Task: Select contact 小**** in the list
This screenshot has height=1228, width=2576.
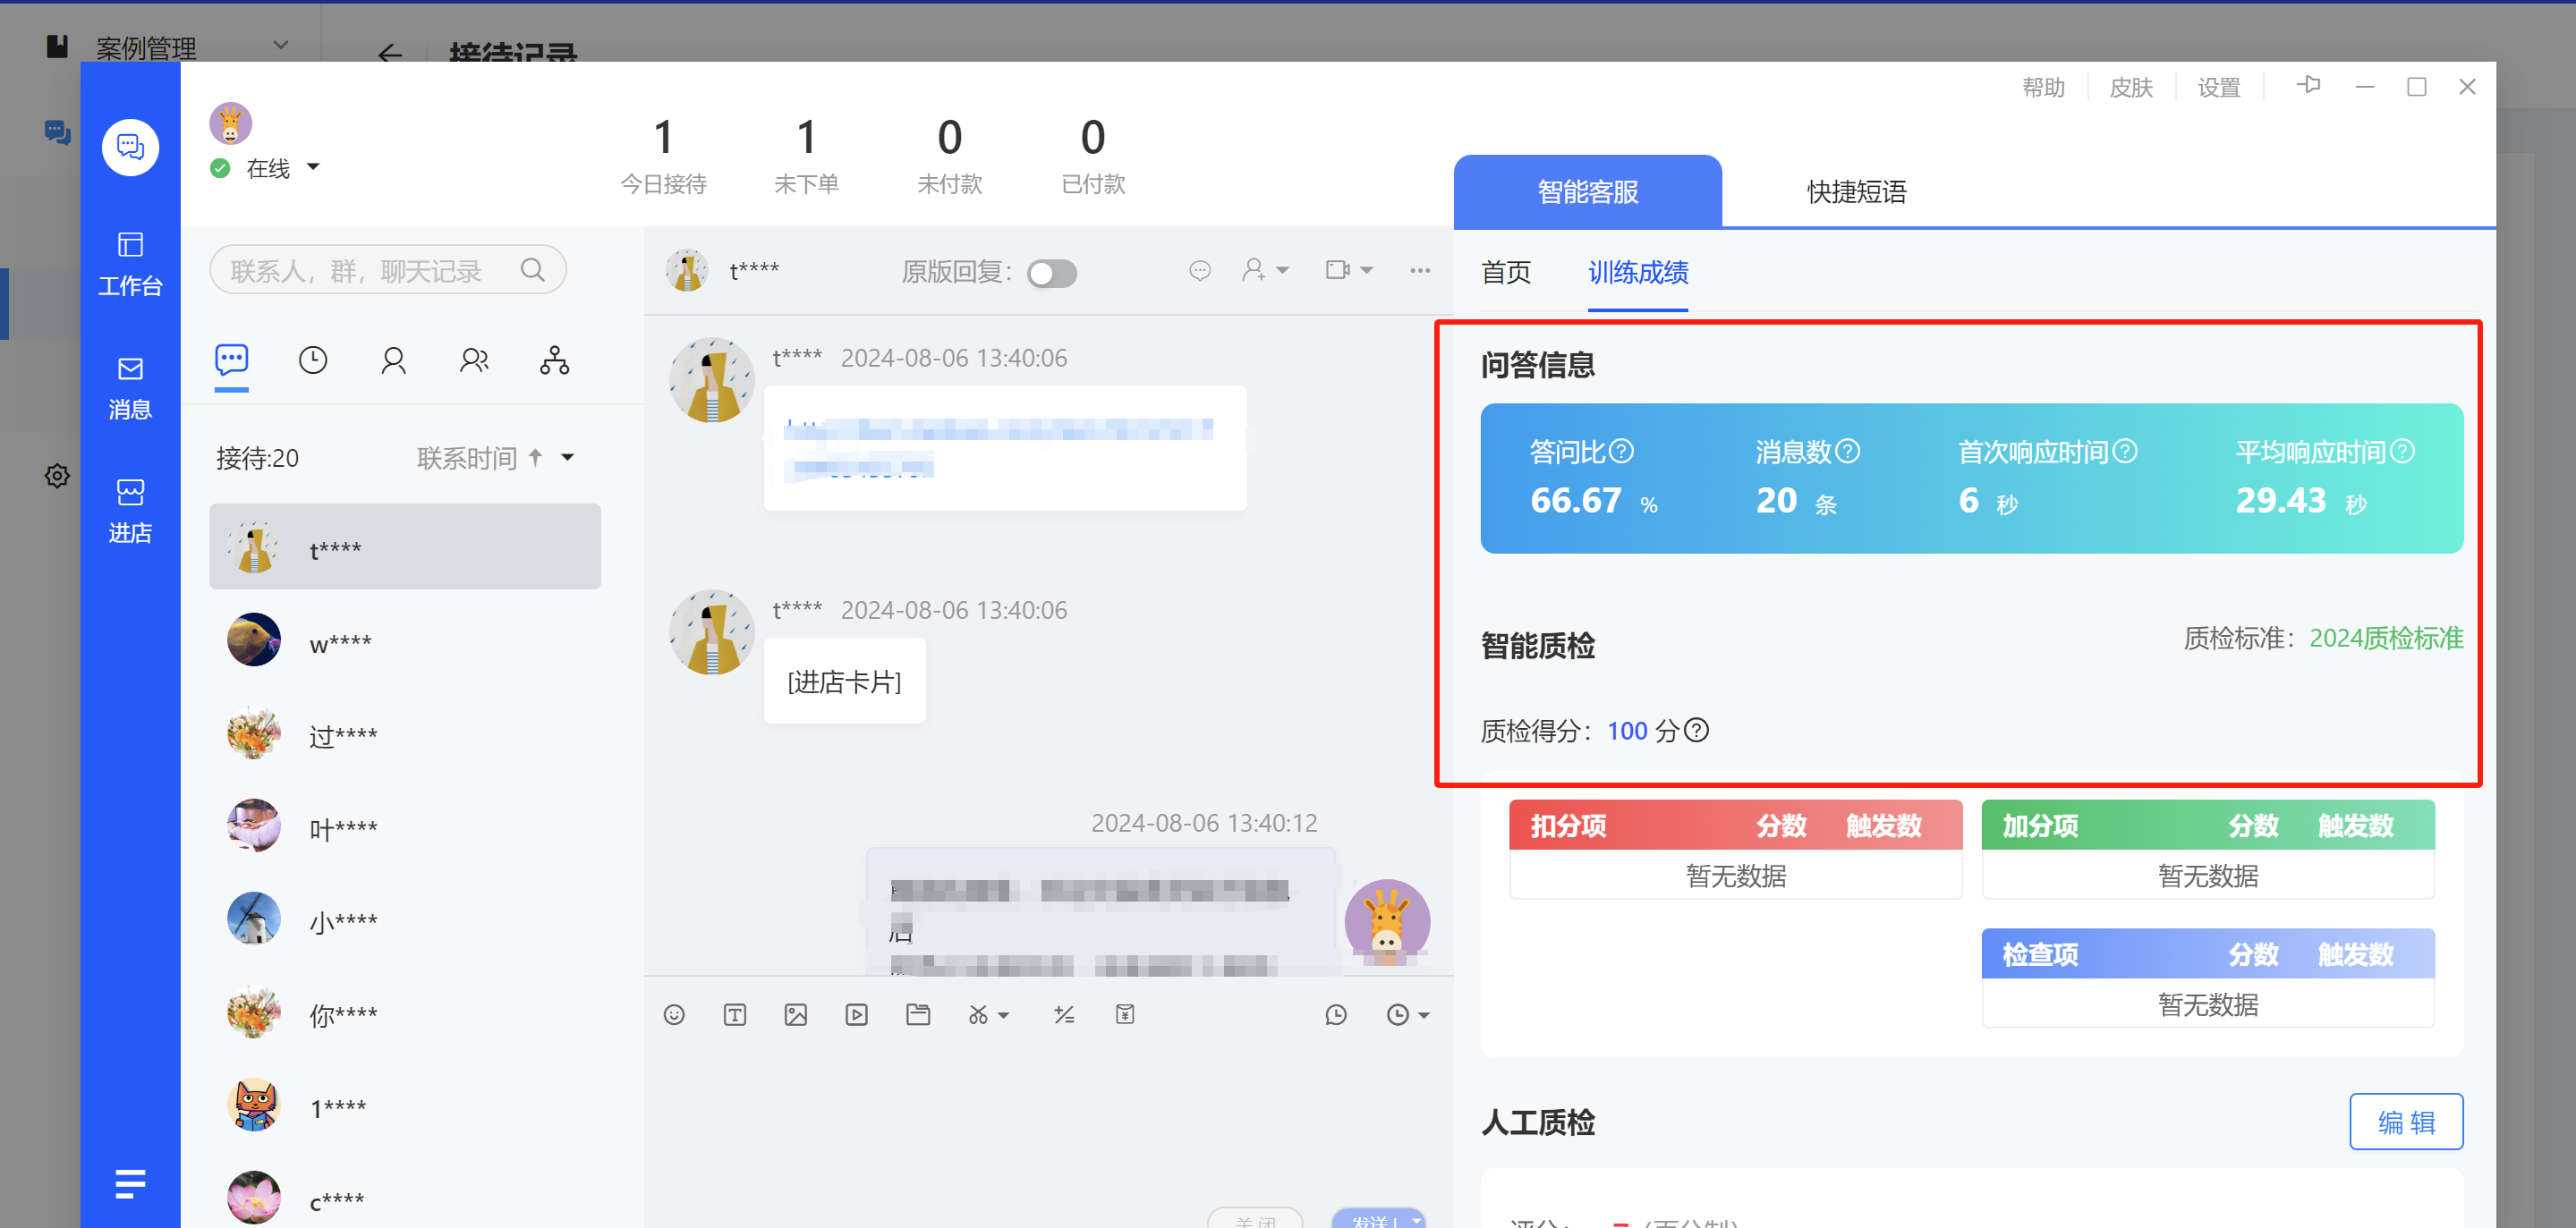Action: tap(405, 919)
